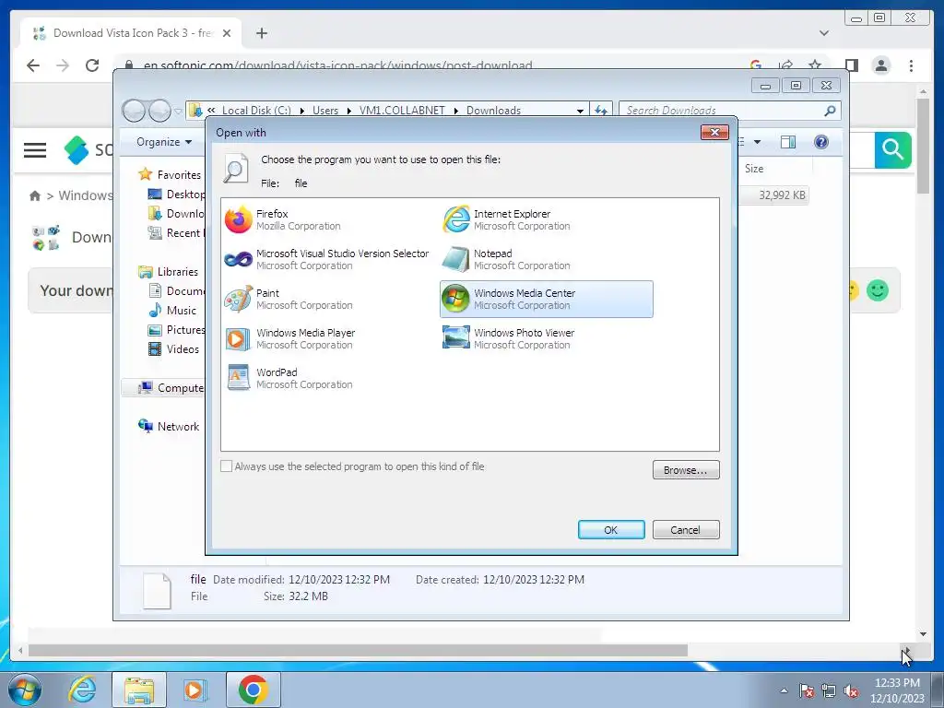Close the Open with dialog with red X
The image size is (944, 708).
[714, 132]
